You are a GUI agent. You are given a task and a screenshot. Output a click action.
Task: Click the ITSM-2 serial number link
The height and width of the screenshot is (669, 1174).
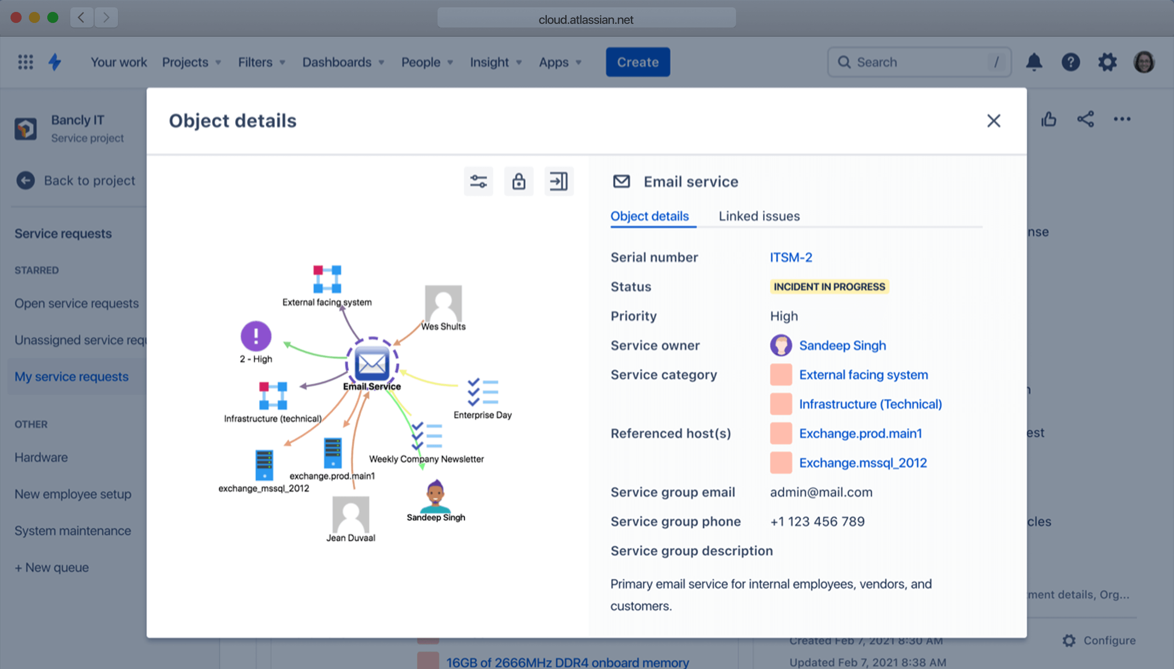(x=790, y=257)
